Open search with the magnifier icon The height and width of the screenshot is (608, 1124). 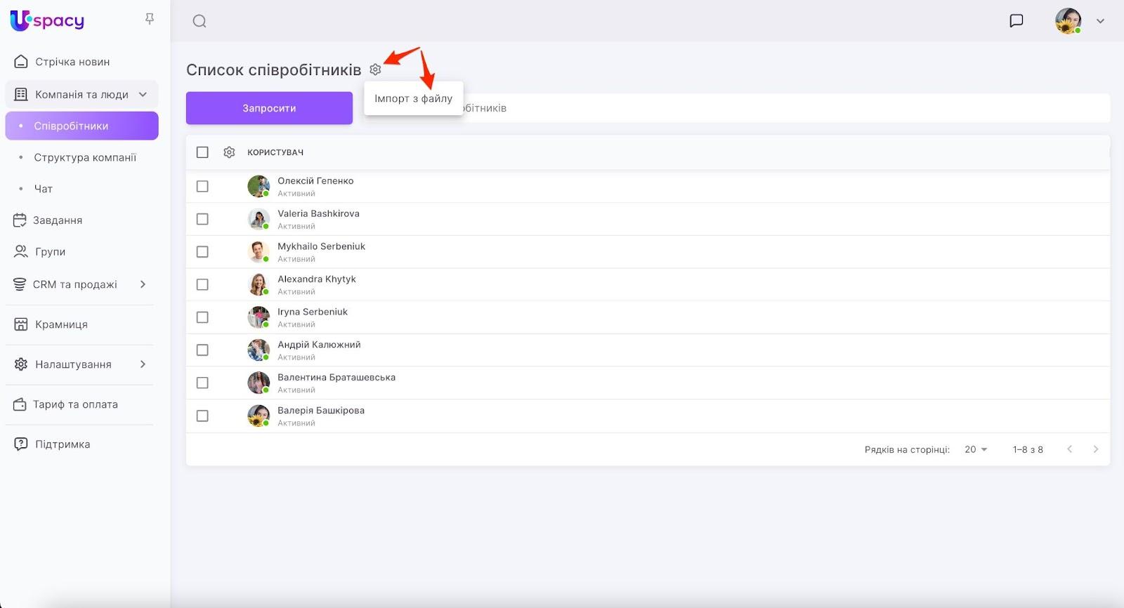coord(200,21)
